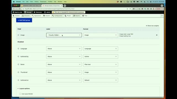Open Image row format dropdown
The height and width of the screenshot is (99, 177).
coord(100,35)
